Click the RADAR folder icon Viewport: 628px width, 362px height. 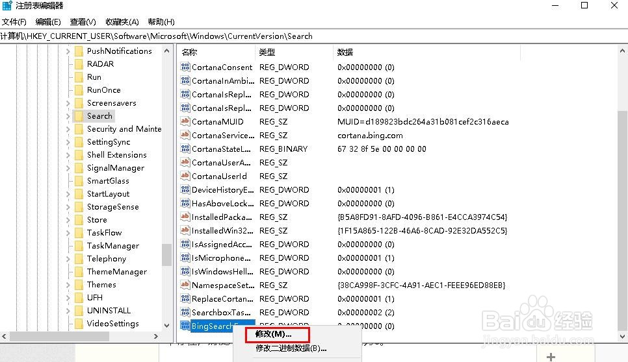(79, 64)
